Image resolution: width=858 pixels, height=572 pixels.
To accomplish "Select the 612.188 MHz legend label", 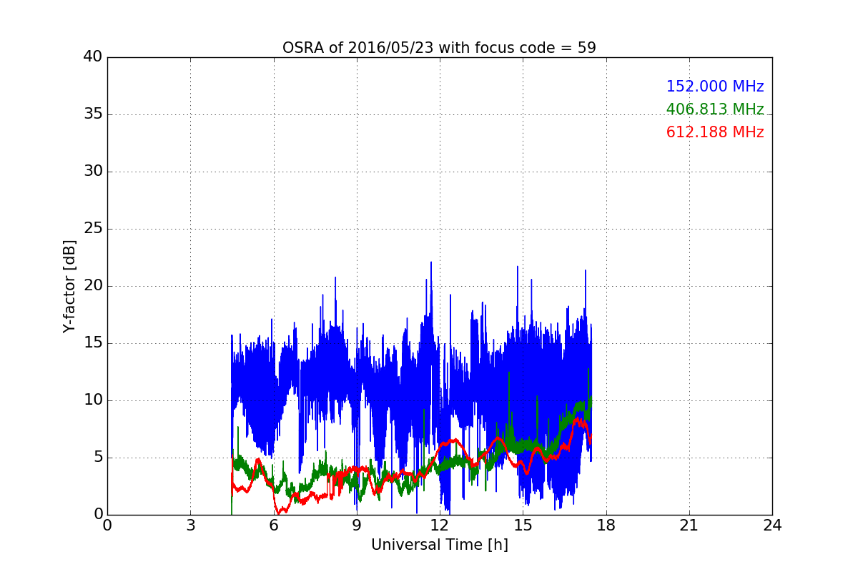I will (x=715, y=132).
